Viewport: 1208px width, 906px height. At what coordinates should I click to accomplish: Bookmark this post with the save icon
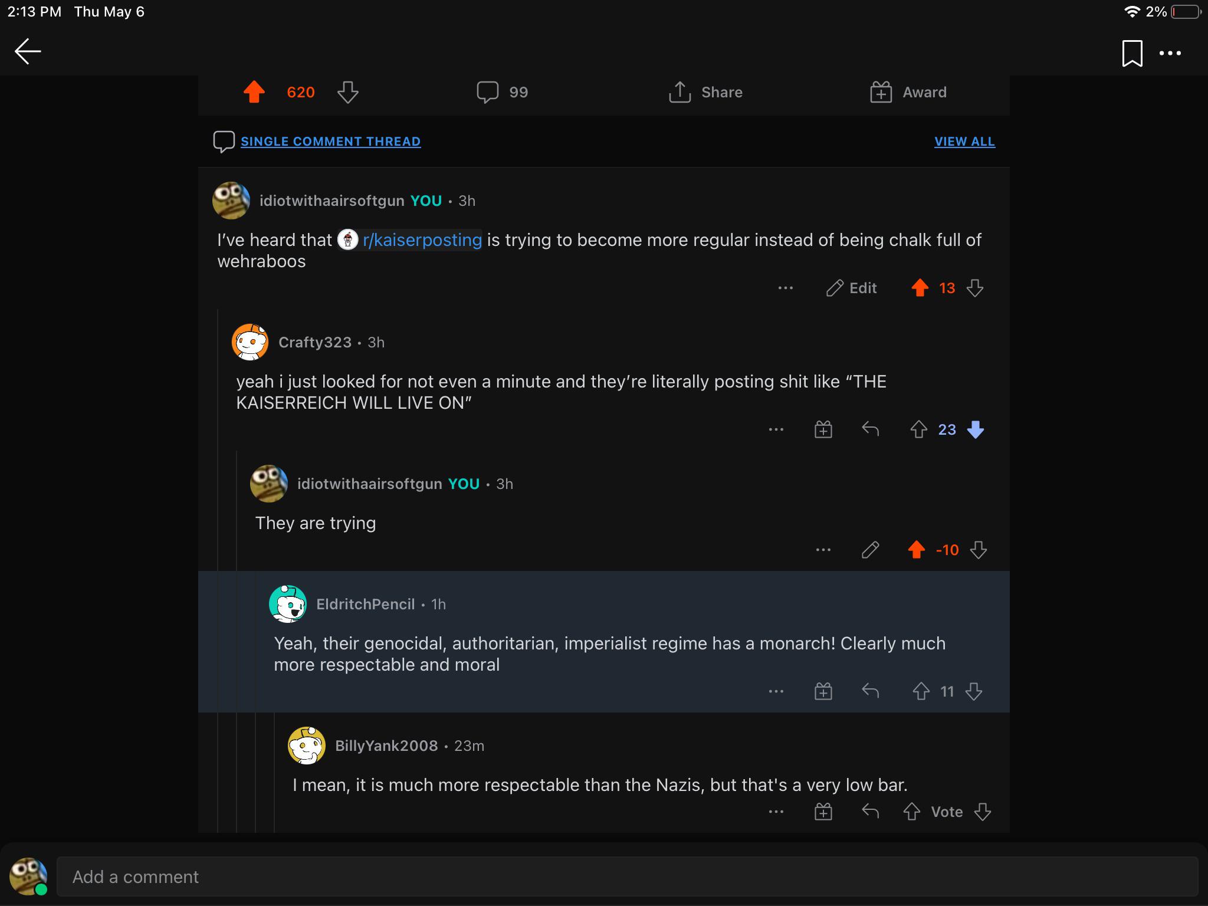pos(1131,53)
